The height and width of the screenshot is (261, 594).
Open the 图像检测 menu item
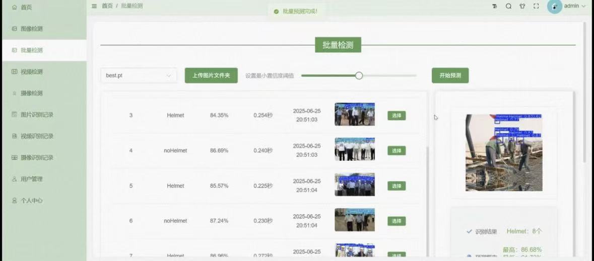click(x=45, y=28)
